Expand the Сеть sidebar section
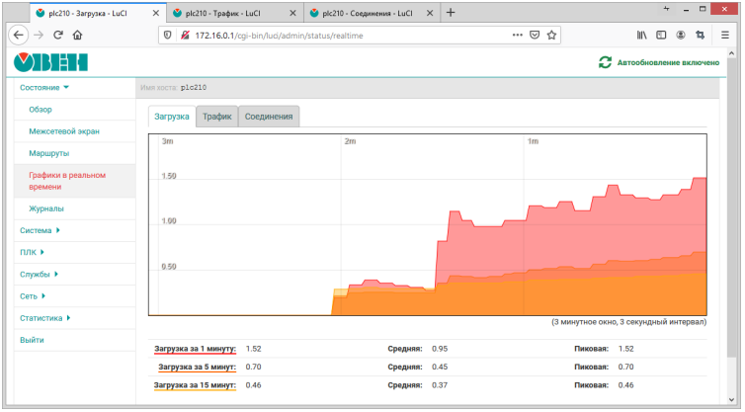 click(34, 295)
